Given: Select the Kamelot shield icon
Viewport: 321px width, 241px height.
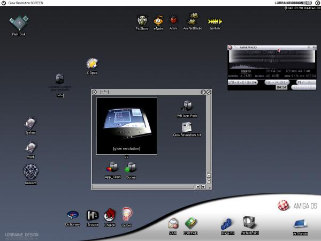Looking at the screenshot, I should [x=30, y=172].
